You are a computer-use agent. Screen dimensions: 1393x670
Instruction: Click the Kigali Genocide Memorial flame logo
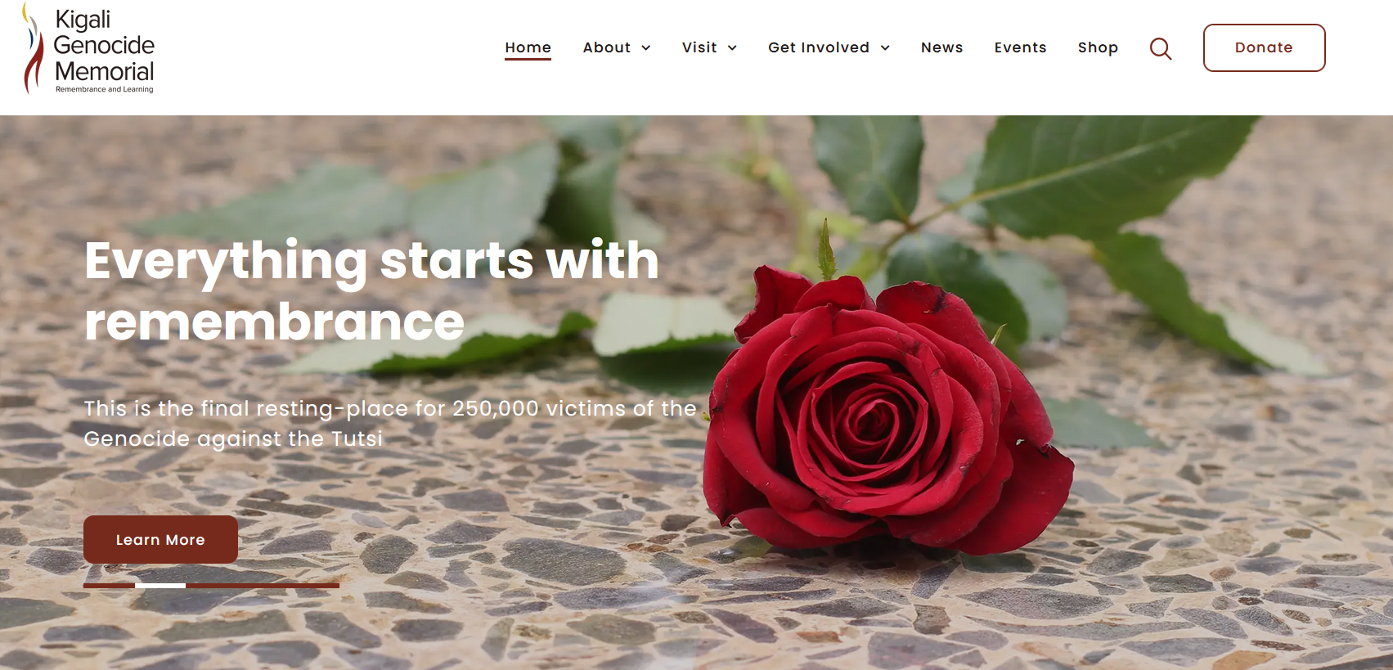33,47
